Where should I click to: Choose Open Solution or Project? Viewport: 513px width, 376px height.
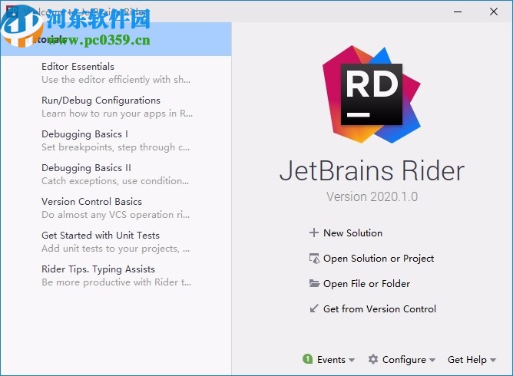(x=379, y=259)
